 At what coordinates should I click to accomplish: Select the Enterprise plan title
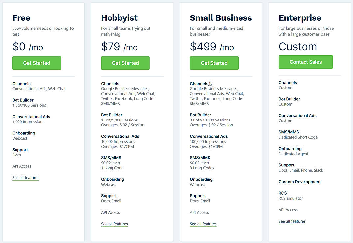(x=300, y=18)
